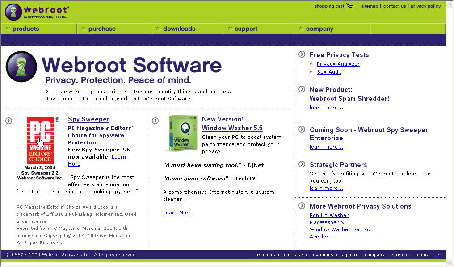Select the support navigation tab
Viewport: 454px width, 267px height.
[246, 29]
